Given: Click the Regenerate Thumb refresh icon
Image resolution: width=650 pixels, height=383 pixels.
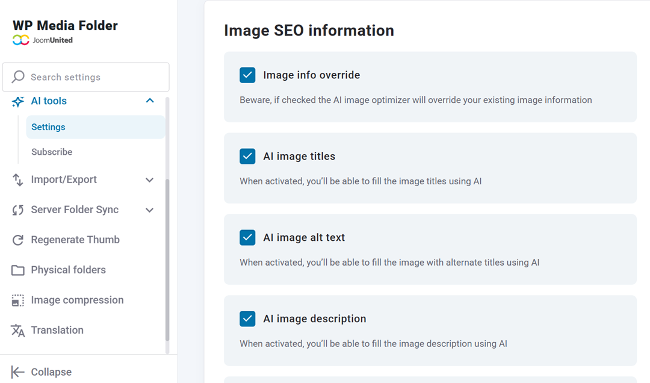Looking at the screenshot, I should click(x=18, y=240).
